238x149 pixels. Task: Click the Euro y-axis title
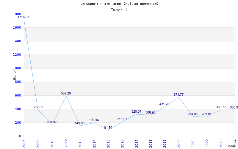tap(15, 75)
